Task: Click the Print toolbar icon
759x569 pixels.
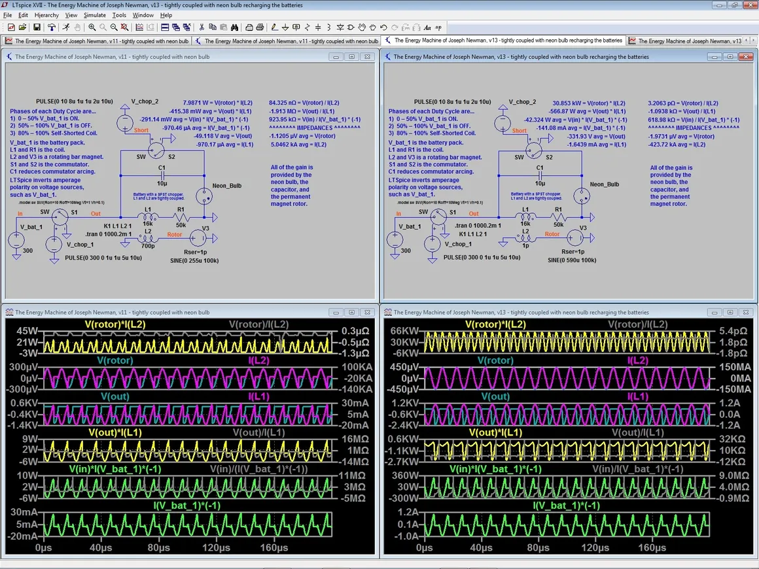Action: point(260,27)
